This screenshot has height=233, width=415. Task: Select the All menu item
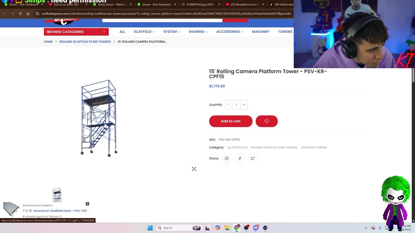tap(122, 32)
